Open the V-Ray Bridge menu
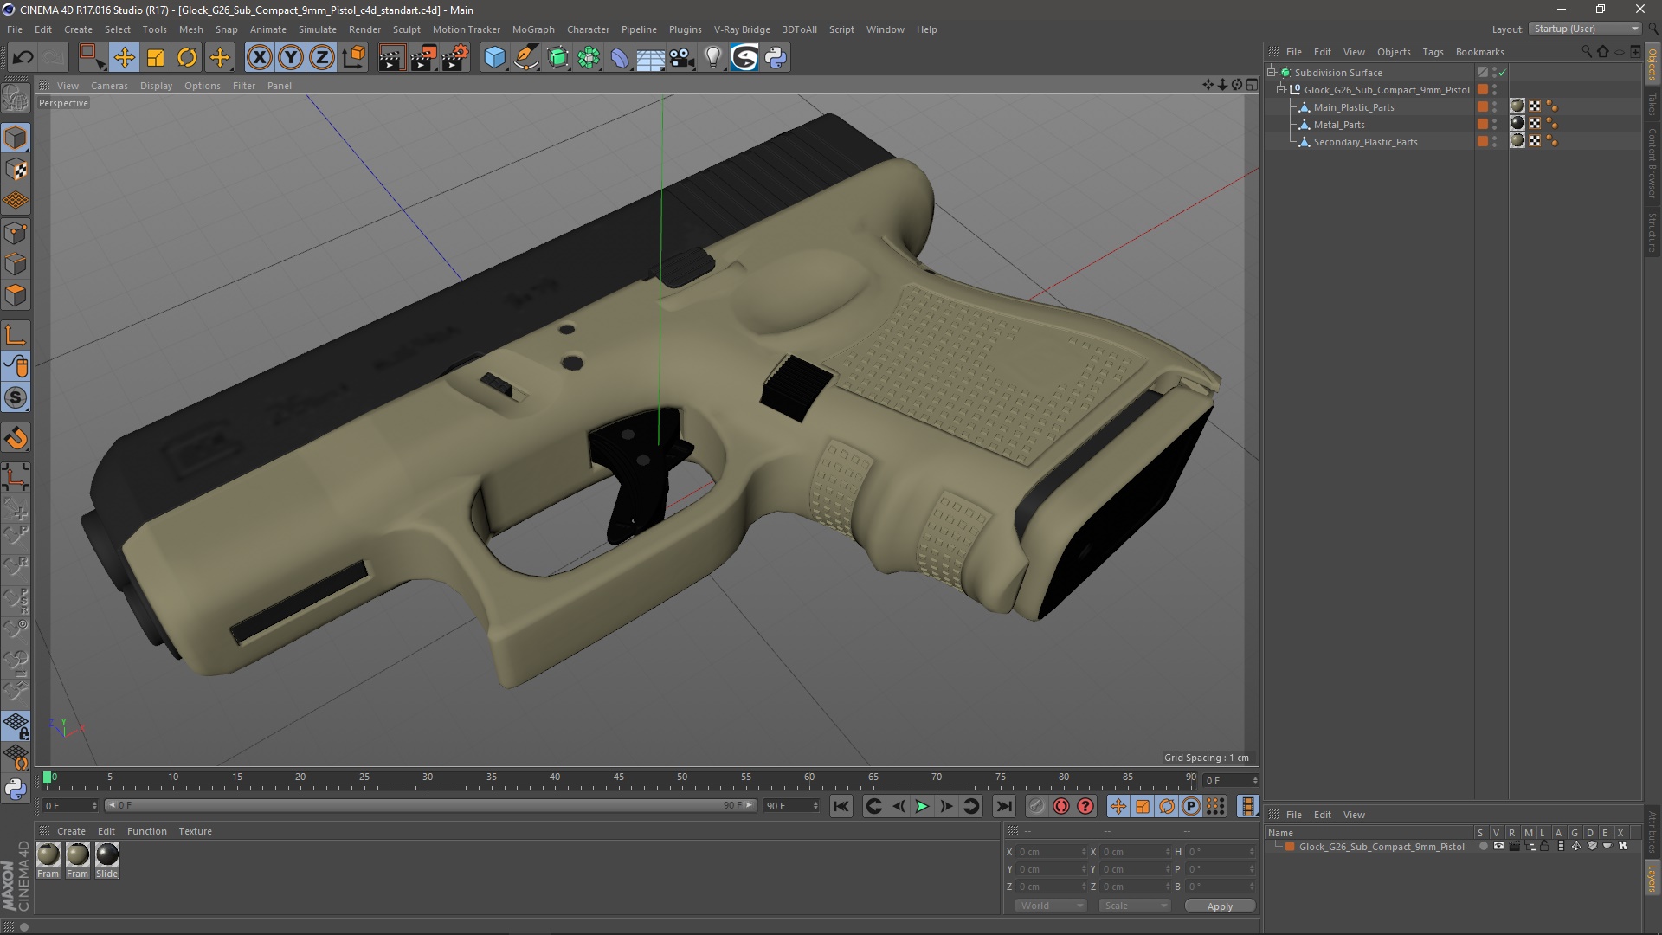Image resolution: width=1662 pixels, height=935 pixels. point(742,29)
